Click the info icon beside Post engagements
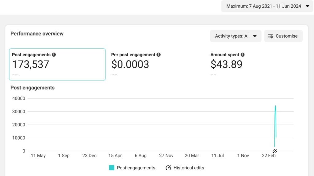The height and width of the screenshot is (176, 314). coord(54,55)
